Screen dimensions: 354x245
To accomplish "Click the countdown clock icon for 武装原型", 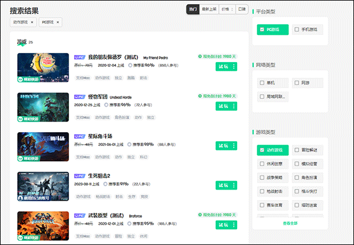I will point(200,215).
